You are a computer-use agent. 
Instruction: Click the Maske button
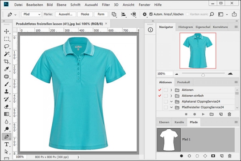tap(85, 14)
